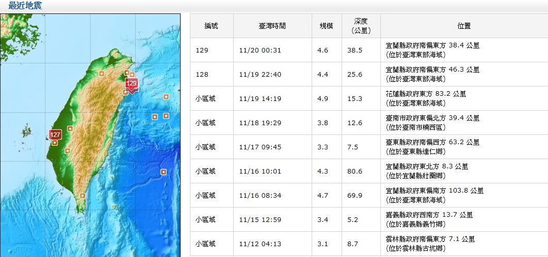Click depth value 25.6
The width and height of the screenshot is (548, 257).
tap(354, 75)
